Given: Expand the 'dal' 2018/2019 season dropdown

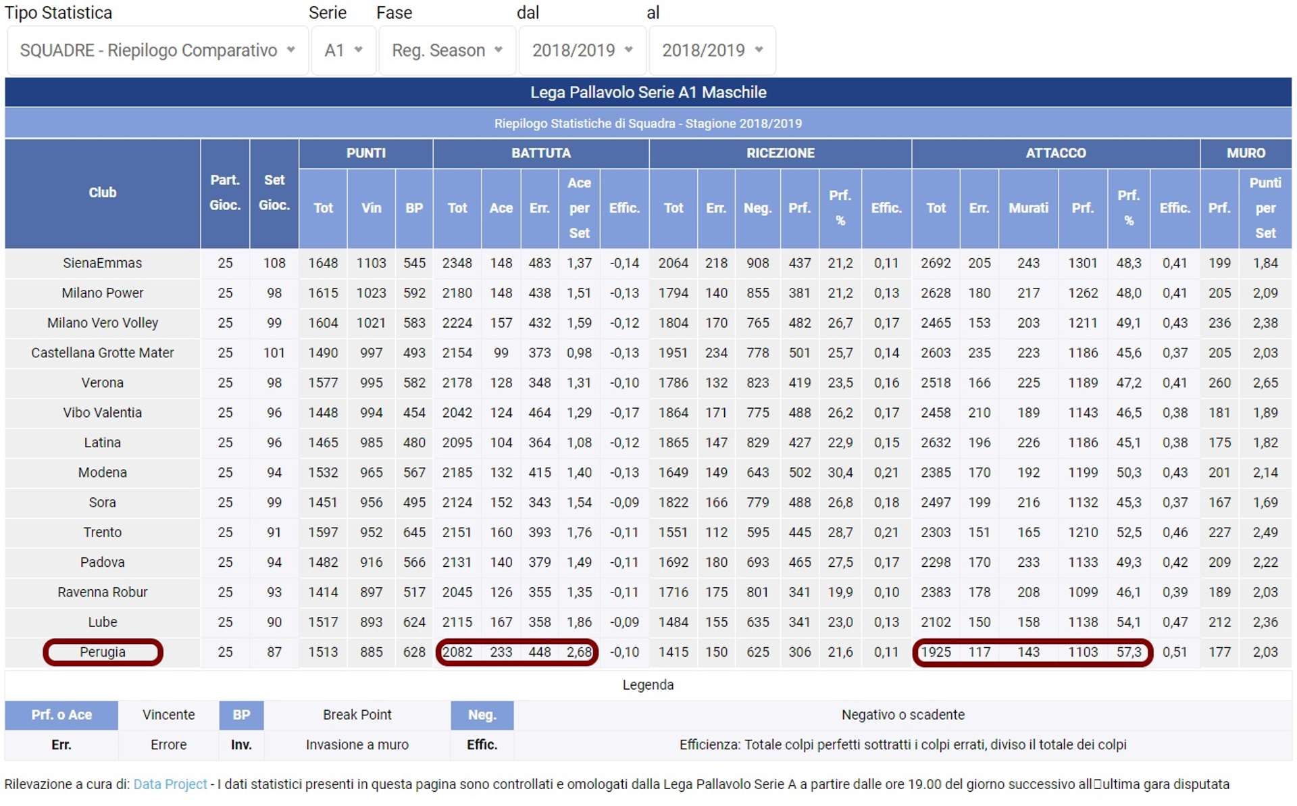Looking at the screenshot, I should pyautogui.click(x=582, y=51).
